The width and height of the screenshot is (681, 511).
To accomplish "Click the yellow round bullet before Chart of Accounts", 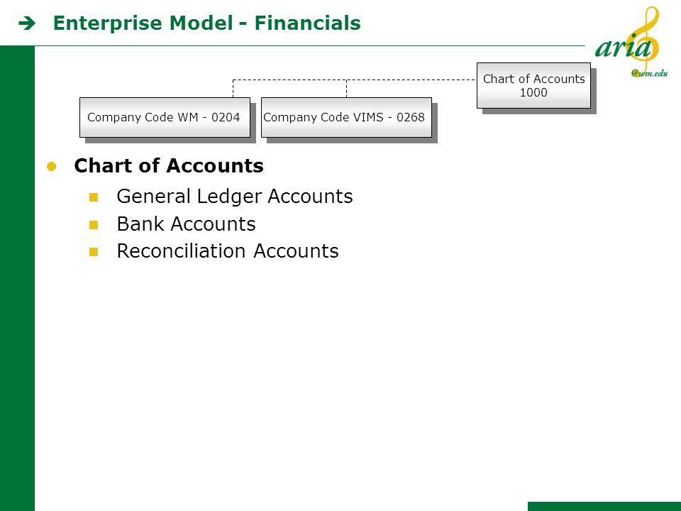I will (x=51, y=166).
